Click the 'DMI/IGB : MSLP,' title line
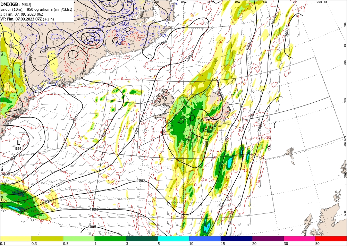Viewport: 347px width, 246px height. [16, 4]
